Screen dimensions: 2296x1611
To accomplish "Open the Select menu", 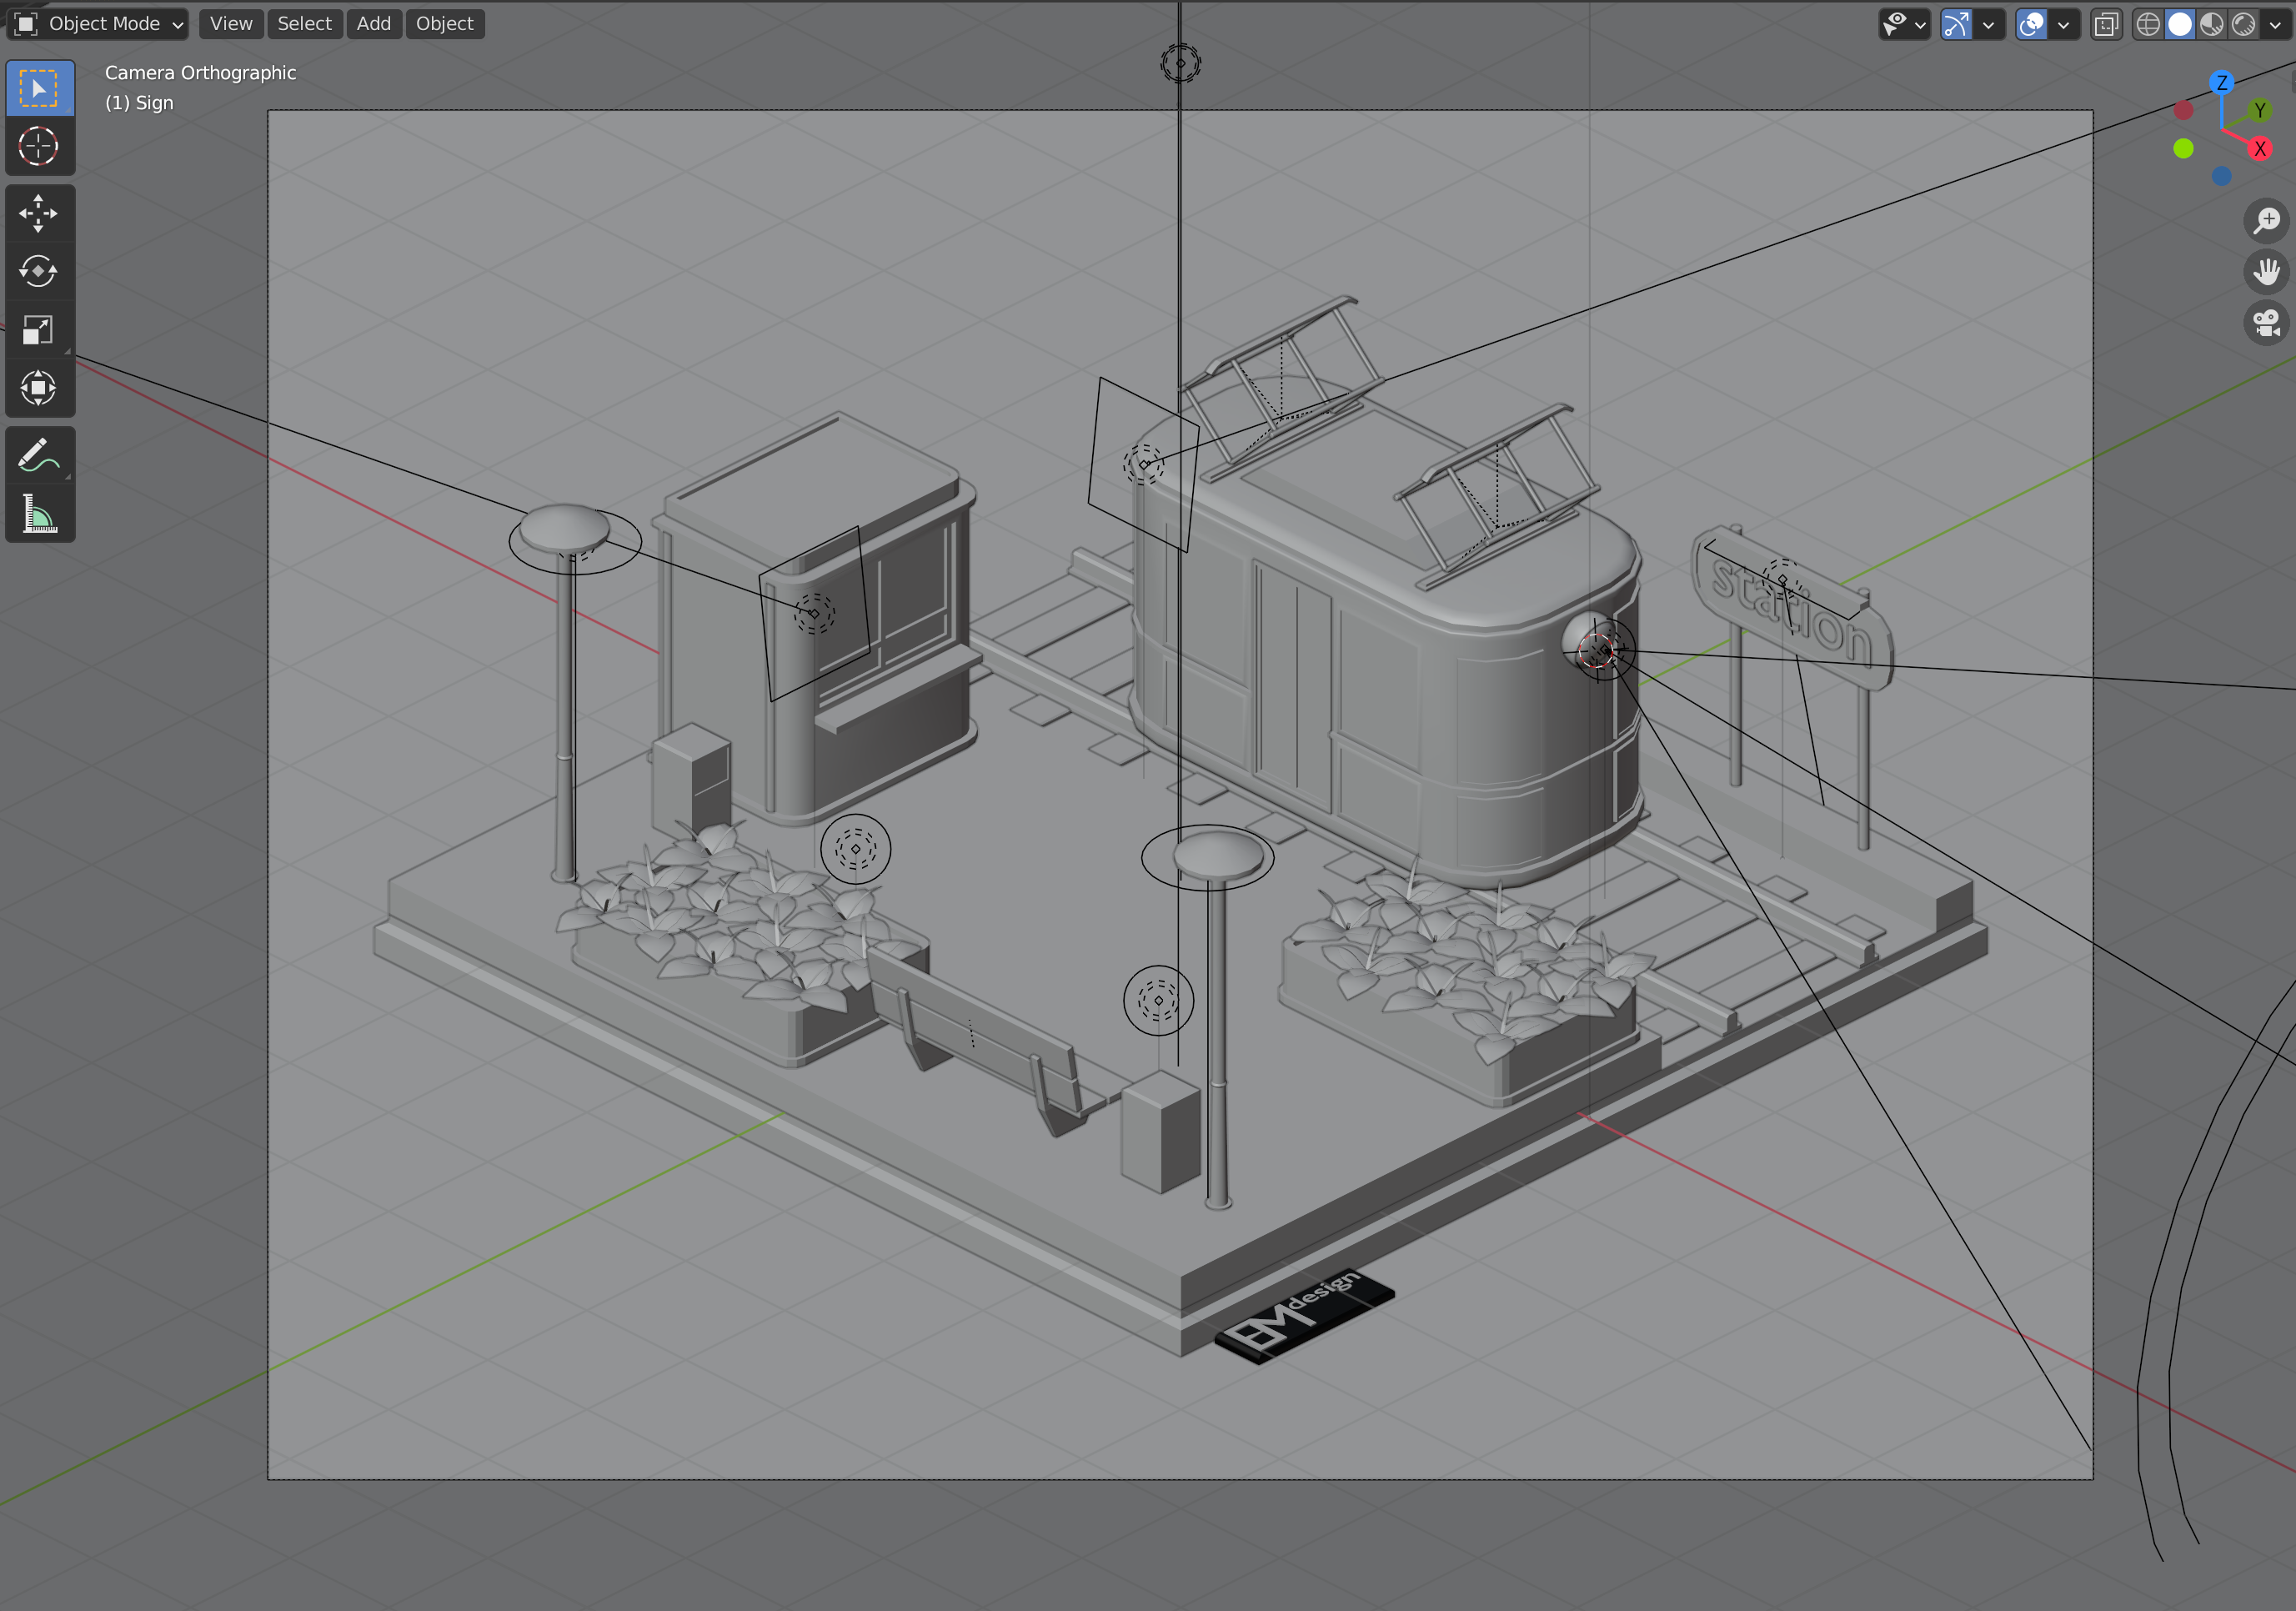I will coord(304,23).
